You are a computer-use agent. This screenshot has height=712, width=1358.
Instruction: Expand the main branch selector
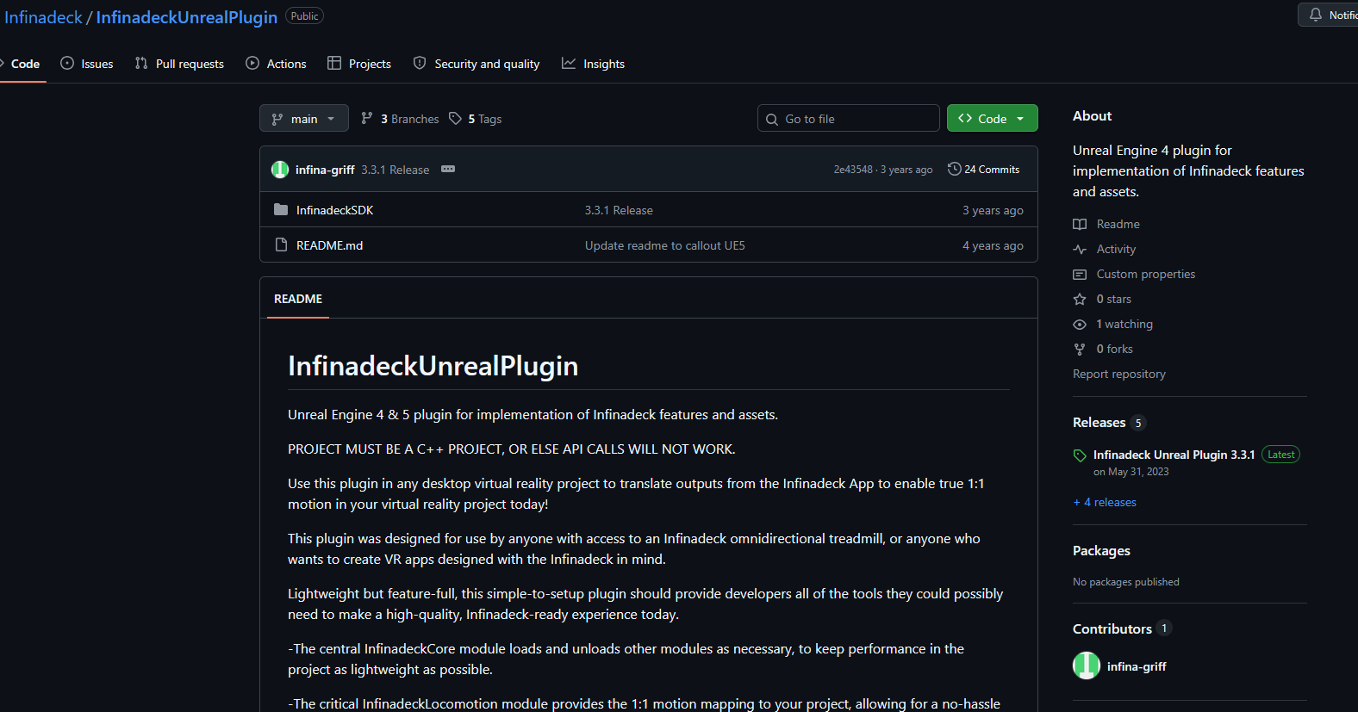tap(304, 119)
